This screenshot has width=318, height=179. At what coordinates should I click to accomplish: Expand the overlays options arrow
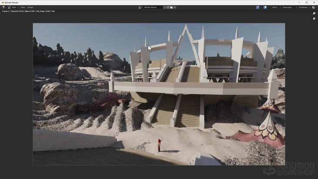[x=268, y=7]
